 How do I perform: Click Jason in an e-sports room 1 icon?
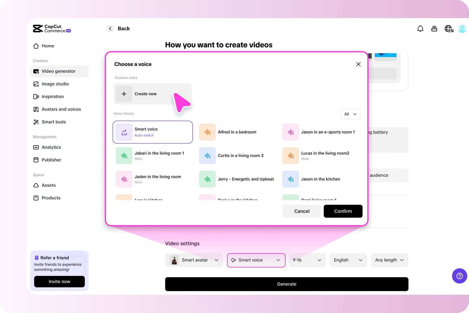[x=291, y=132]
